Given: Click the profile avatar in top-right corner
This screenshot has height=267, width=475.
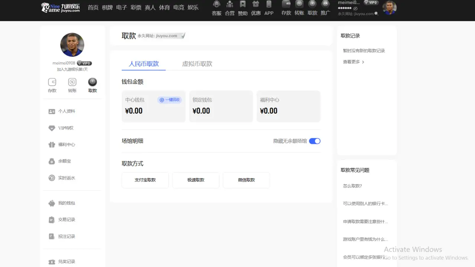Looking at the screenshot, I should 389,8.
